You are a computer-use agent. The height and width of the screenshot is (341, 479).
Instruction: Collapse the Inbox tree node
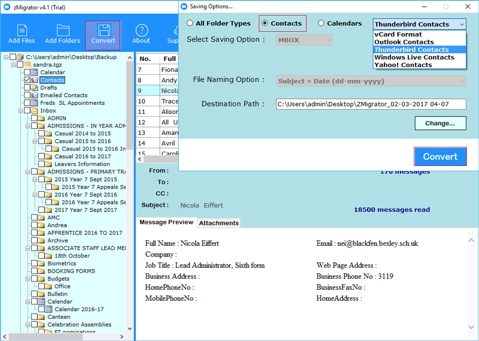pos(20,111)
